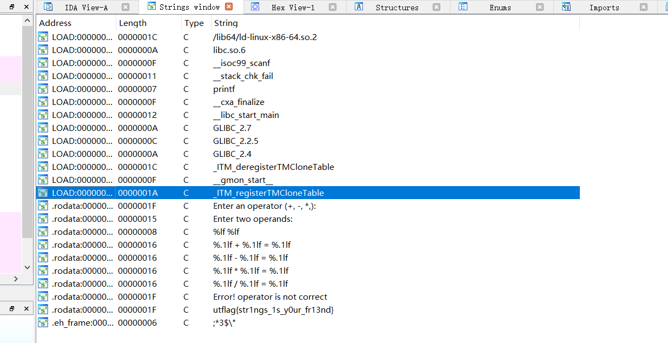Click string icon beside libc.so.6 row
This screenshot has width=668, height=343.
(x=43, y=50)
